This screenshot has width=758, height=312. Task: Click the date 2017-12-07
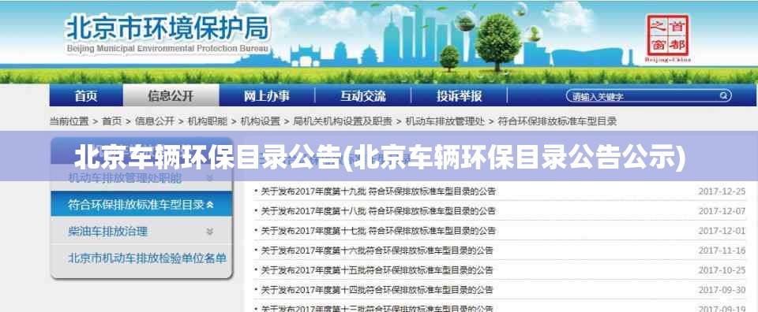[x=722, y=210]
